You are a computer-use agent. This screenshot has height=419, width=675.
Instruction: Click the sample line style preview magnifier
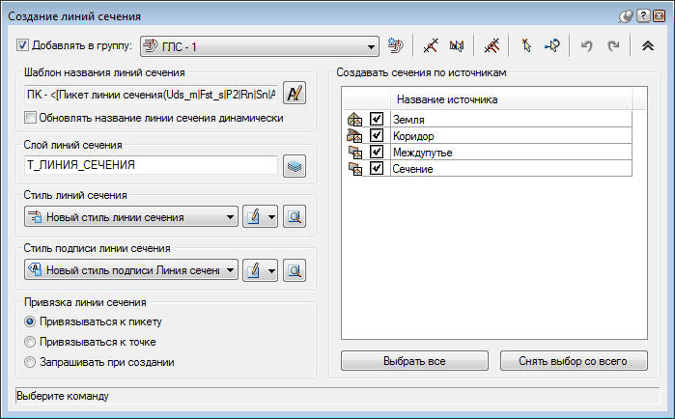295,217
